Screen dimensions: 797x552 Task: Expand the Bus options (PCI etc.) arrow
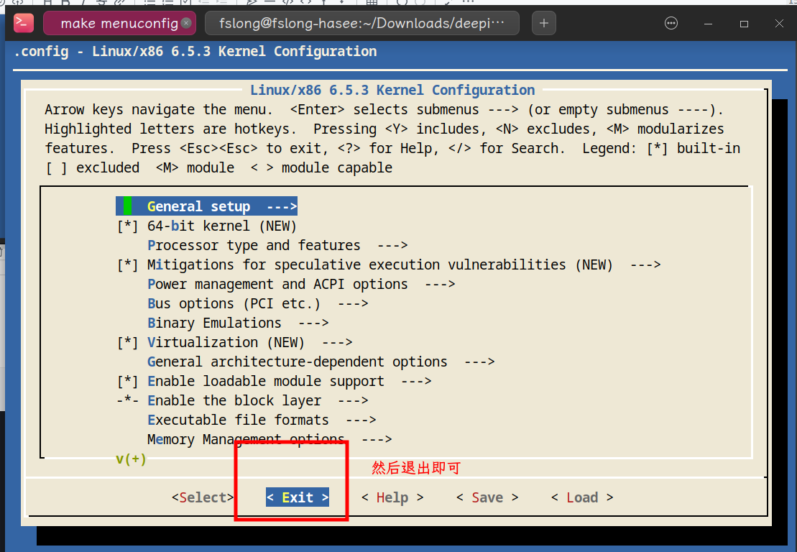point(353,303)
